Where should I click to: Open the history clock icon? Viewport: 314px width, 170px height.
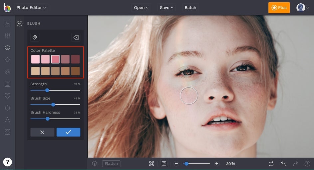pyautogui.click(x=307, y=164)
